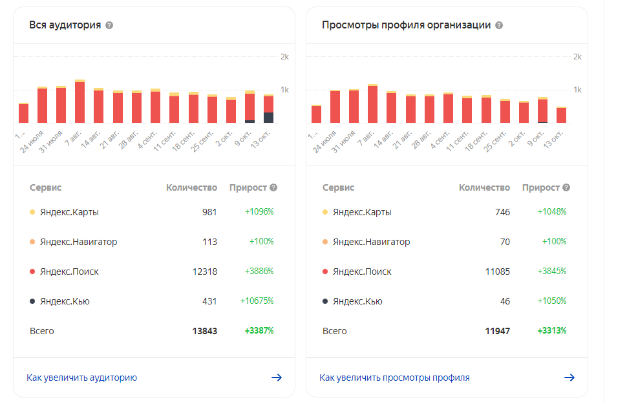Click 'Яндекс.Поиск' row label in Просмотры профиля
This screenshot has height=404, width=627.
tap(362, 271)
